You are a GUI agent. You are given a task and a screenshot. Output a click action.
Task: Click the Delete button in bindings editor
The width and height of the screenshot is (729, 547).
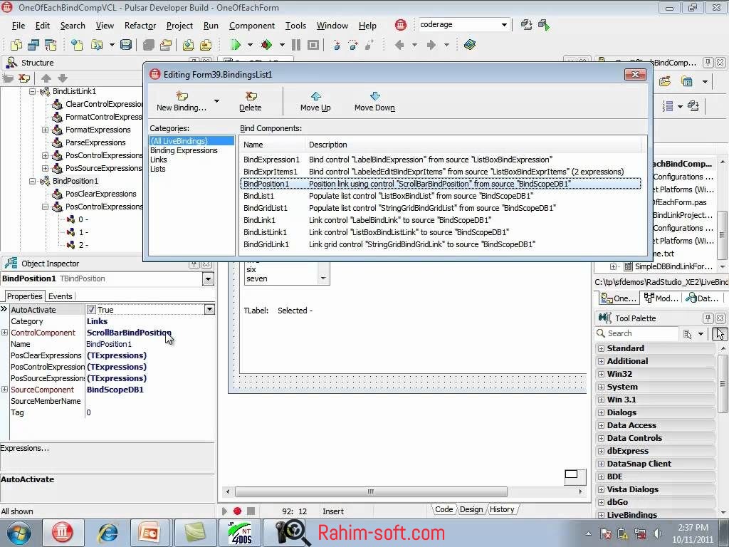[250, 101]
